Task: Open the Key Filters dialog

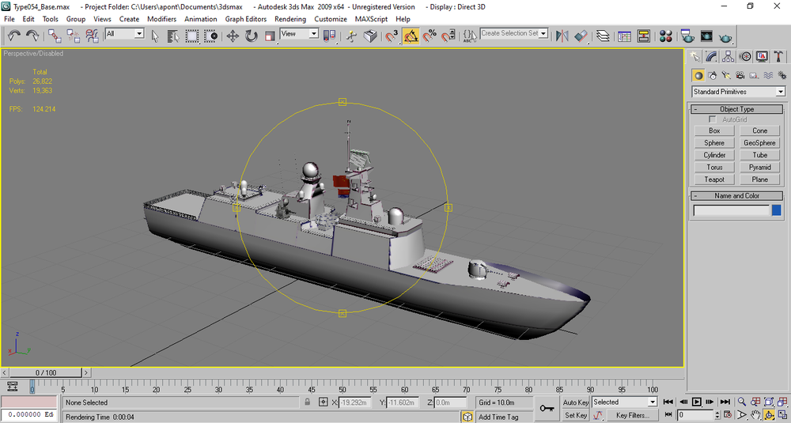Action: [x=633, y=415]
